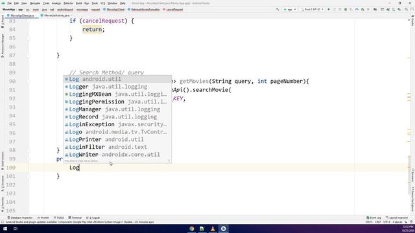
Task: Switch to the MovieListActivity.java editor tab
Action: pos(56,16)
